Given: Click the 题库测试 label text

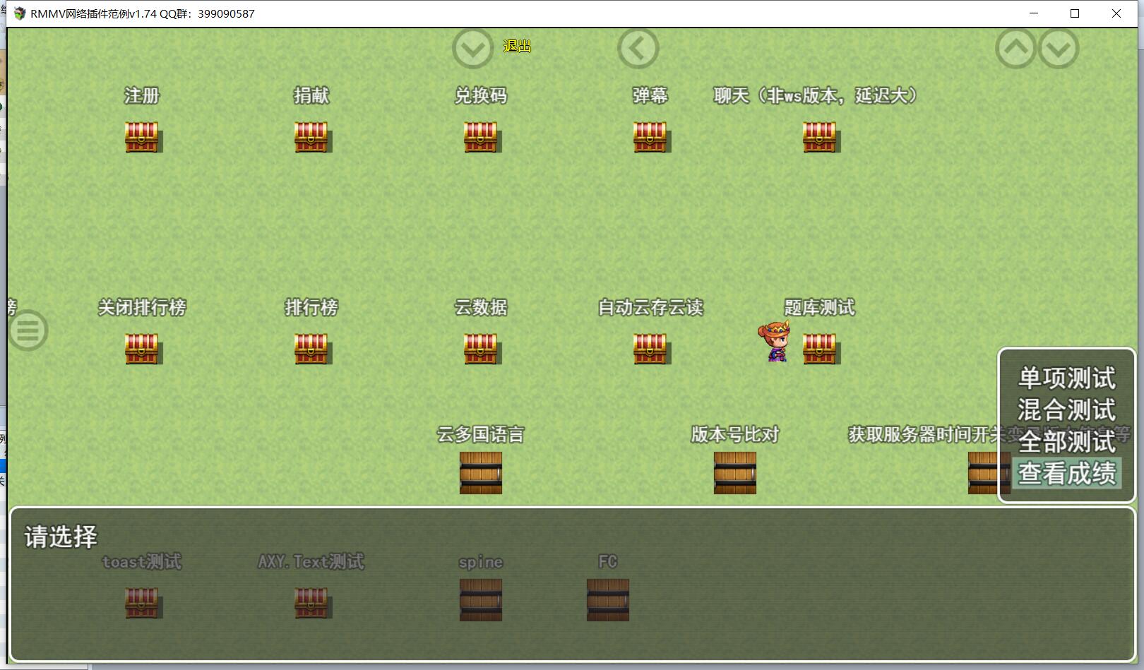Looking at the screenshot, I should (x=820, y=307).
